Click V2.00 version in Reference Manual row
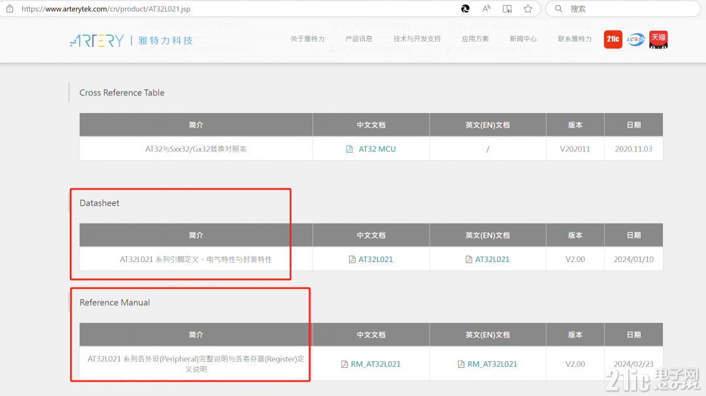Screen dimensions: 706x396 [575, 364]
